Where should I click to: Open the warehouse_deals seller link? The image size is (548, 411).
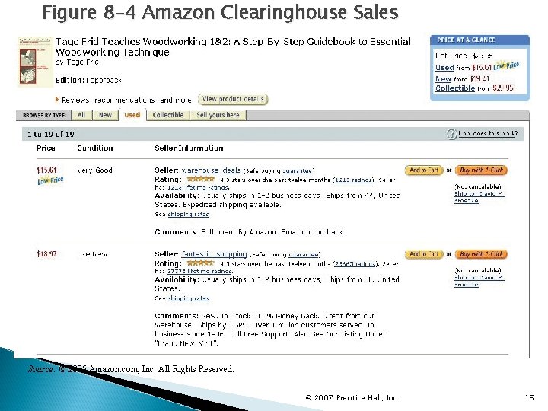tap(211, 170)
